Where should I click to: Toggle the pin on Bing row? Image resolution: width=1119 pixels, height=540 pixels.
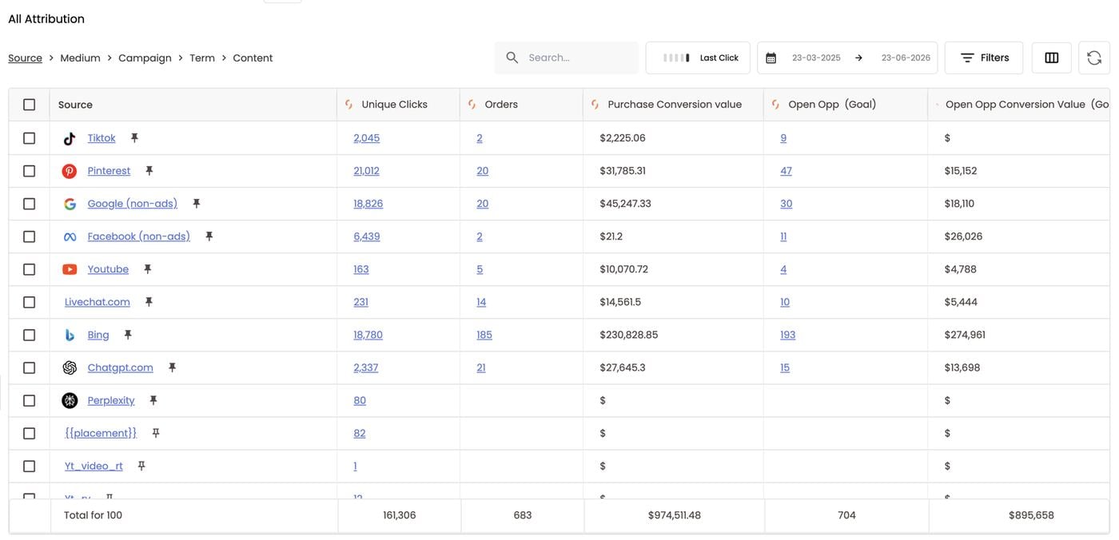click(128, 335)
